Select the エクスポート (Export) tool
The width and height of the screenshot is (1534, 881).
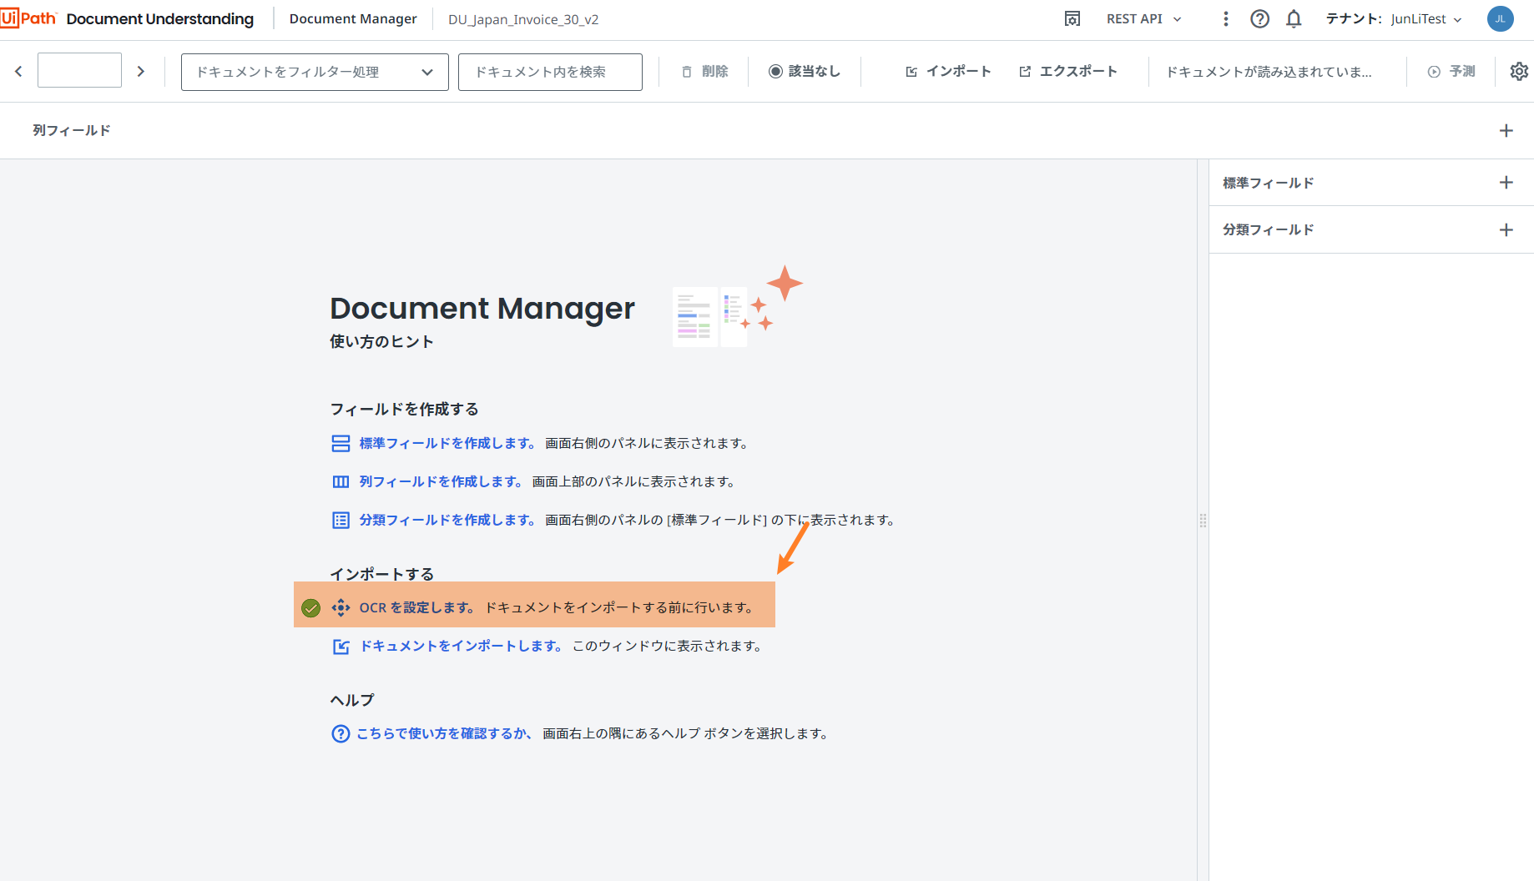(x=1067, y=71)
